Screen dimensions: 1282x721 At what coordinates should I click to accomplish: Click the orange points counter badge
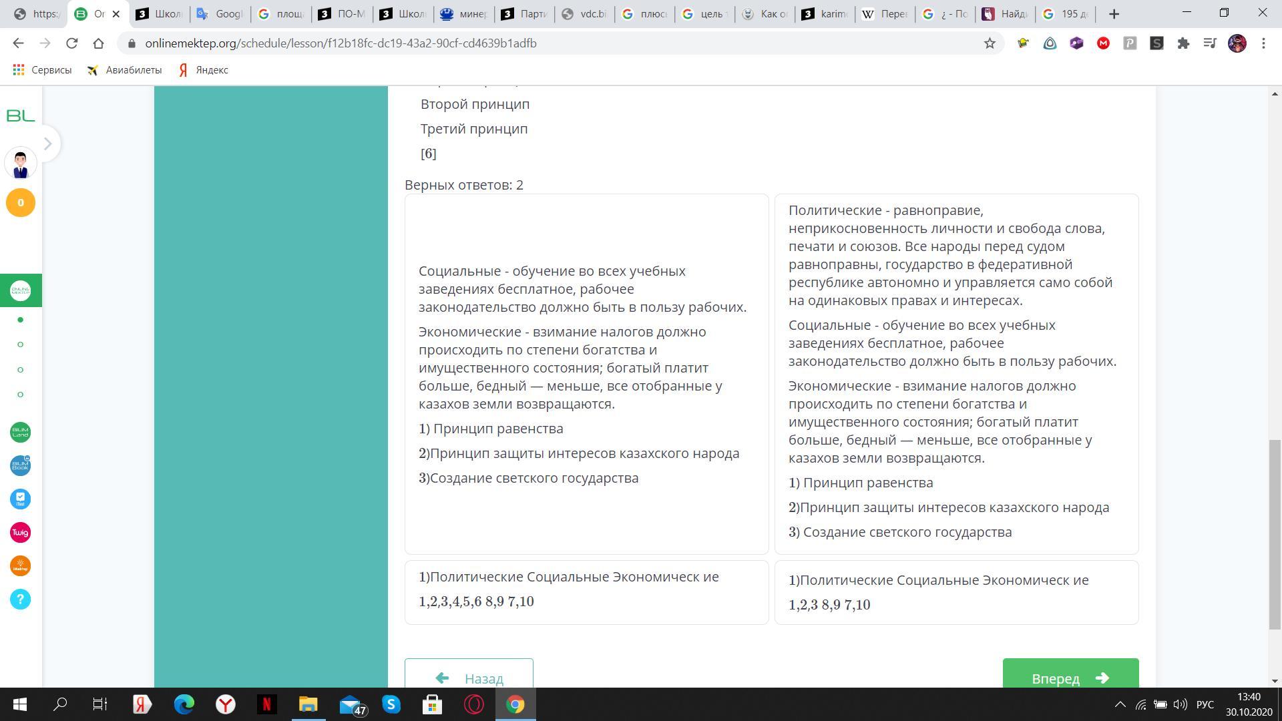tap(20, 203)
